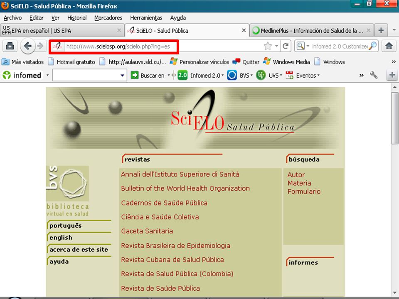Viewport: 399px width, 299px height.
Task: Click the Personalizar vínculos bookmark
Action: click(x=199, y=62)
